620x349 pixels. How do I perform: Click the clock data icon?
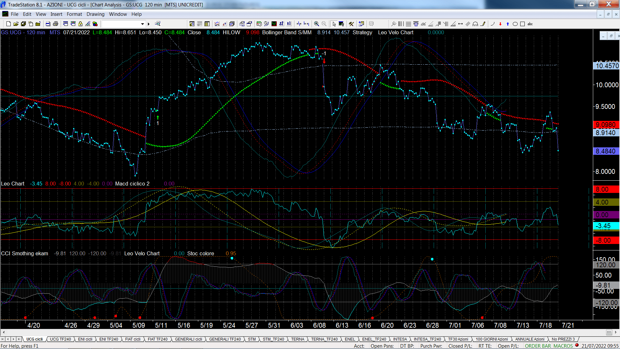pos(267,24)
